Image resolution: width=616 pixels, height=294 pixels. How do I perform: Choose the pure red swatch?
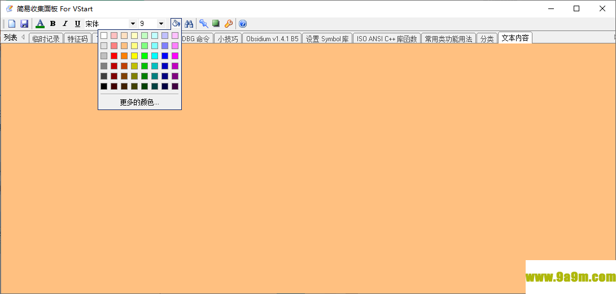114,56
